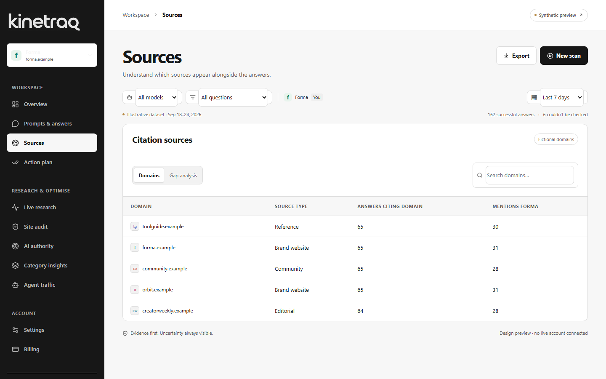This screenshot has height=379, width=606.
Task: Click the community.example domain name
Action: pyautogui.click(x=165, y=269)
